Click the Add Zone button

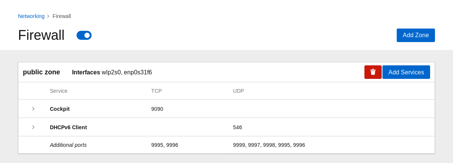[x=415, y=35]
